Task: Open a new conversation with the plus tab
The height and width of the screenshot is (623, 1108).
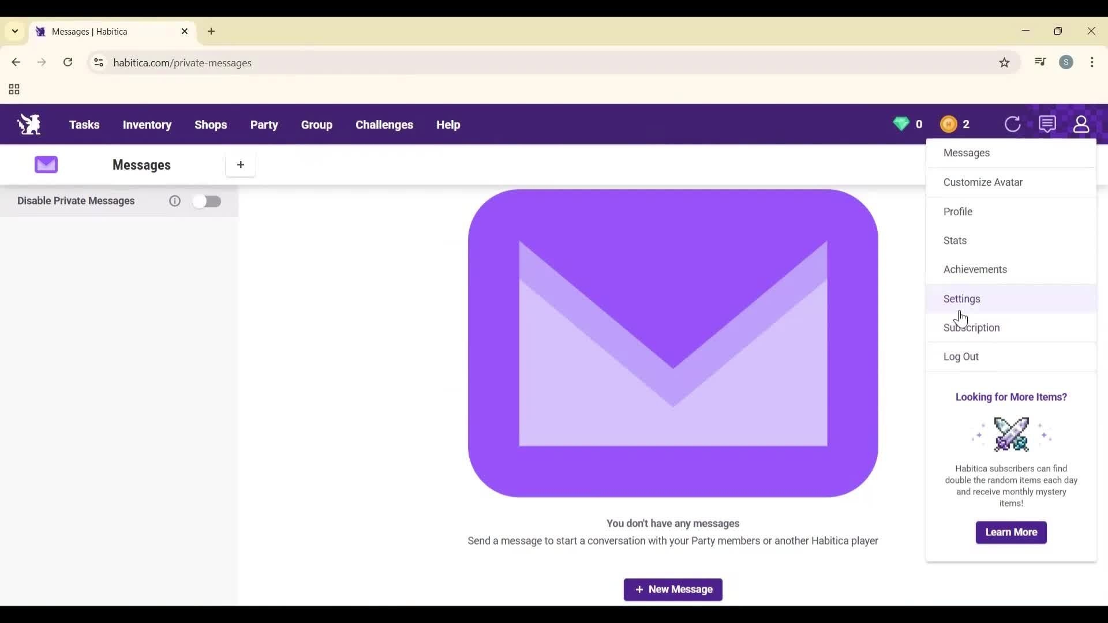Action: (241, 165)
